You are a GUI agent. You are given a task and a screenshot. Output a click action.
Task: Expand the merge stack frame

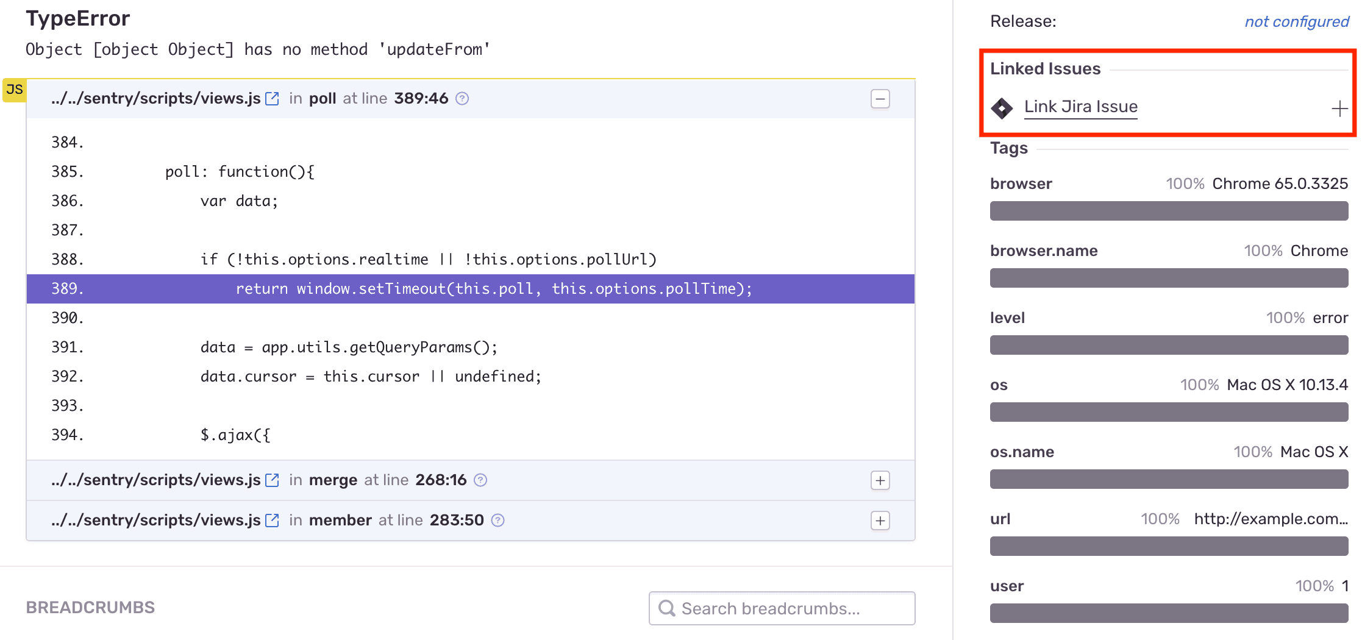[x=880, y=480]
